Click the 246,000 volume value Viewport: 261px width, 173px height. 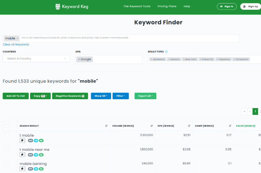coord(147,163)
